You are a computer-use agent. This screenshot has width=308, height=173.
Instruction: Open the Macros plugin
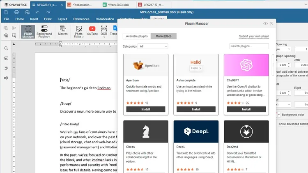(x=63, y=30)
